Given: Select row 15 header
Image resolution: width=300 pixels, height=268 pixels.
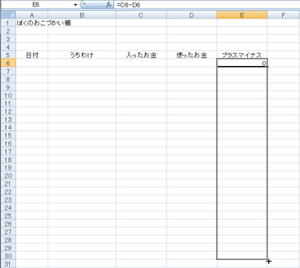Looking at the screenshot, I should point(9,135).
